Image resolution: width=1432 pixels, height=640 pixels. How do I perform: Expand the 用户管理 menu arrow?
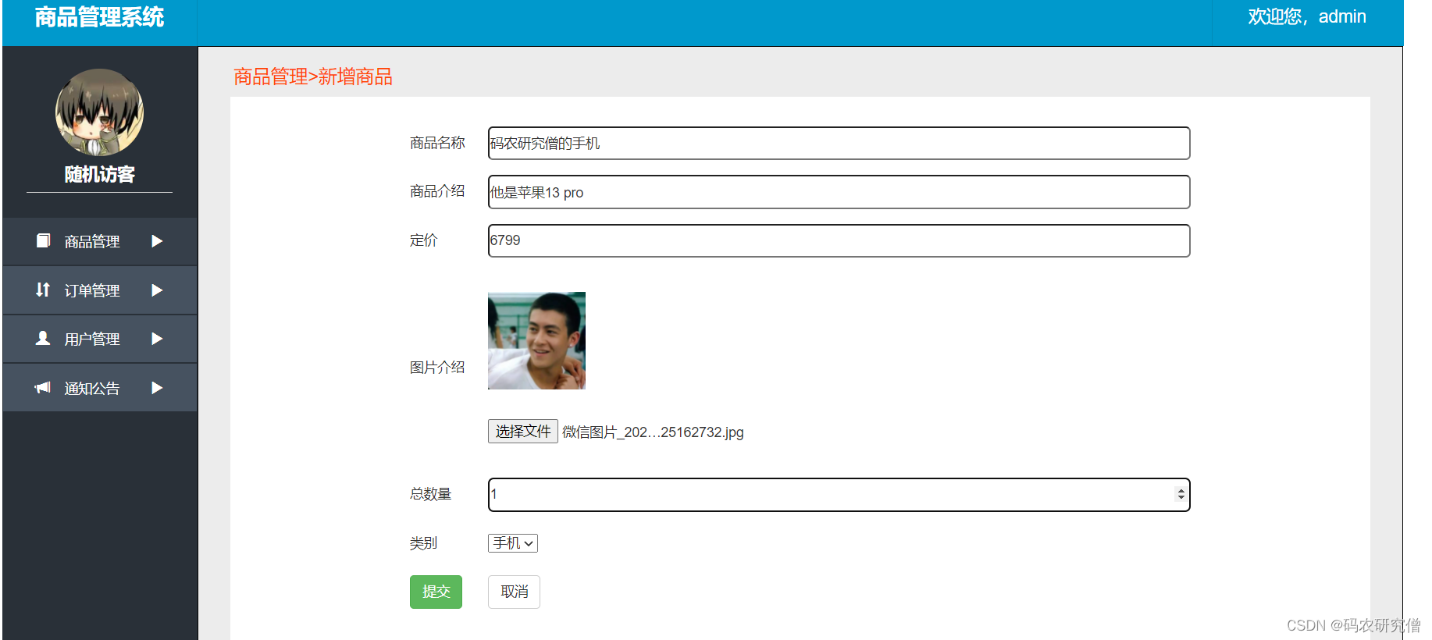click(x=157, y=339)
